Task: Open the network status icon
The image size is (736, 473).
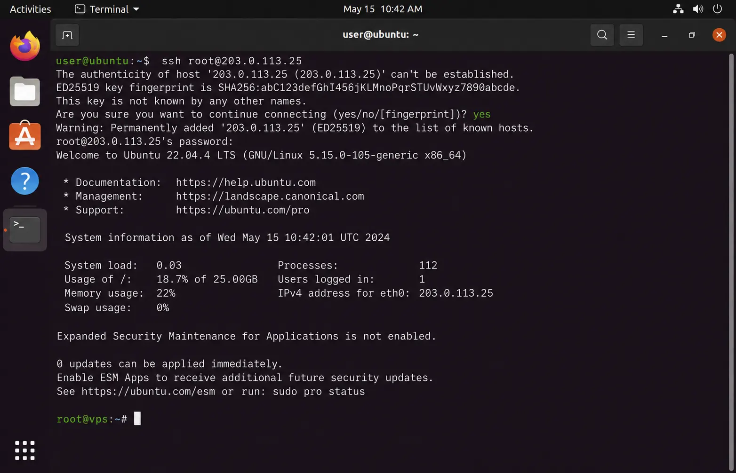Action: (678, 9)
